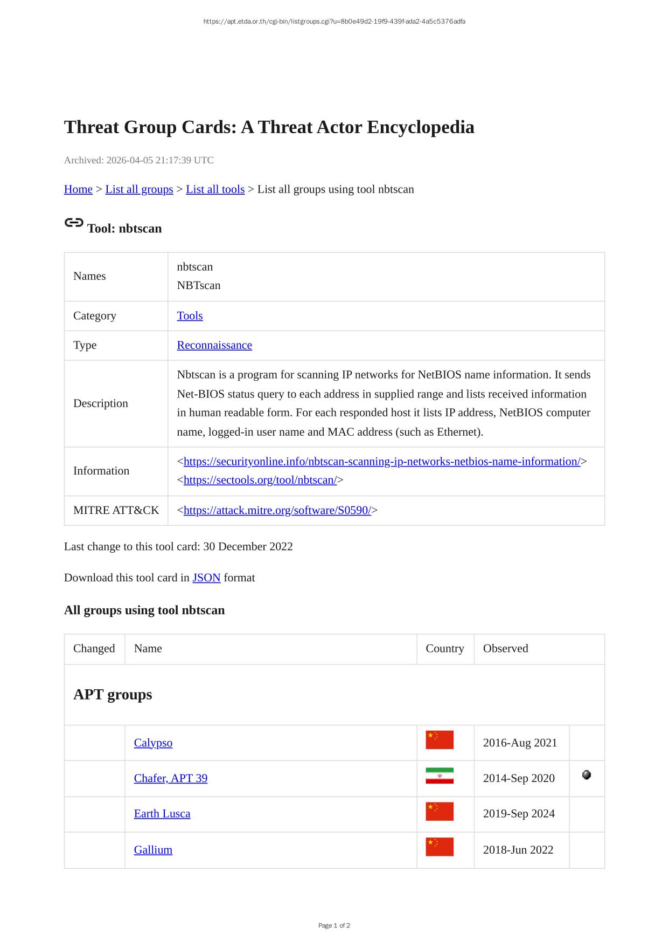Open the Gallium group card
Screen dimensions: 669x947
pyautogui.click(x=153, y=850)
